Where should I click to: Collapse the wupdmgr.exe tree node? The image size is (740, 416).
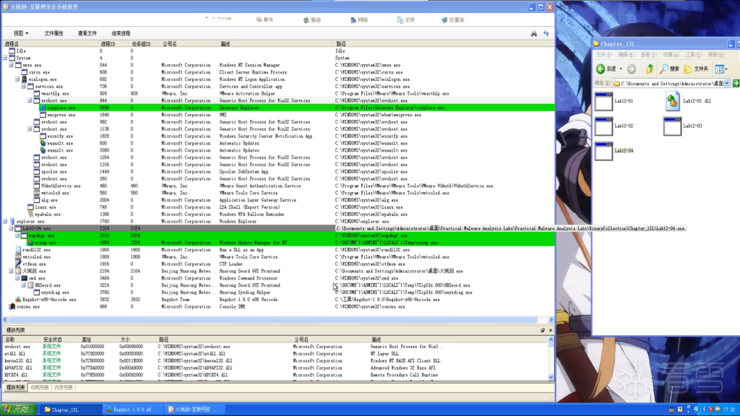tap(17, 235)
